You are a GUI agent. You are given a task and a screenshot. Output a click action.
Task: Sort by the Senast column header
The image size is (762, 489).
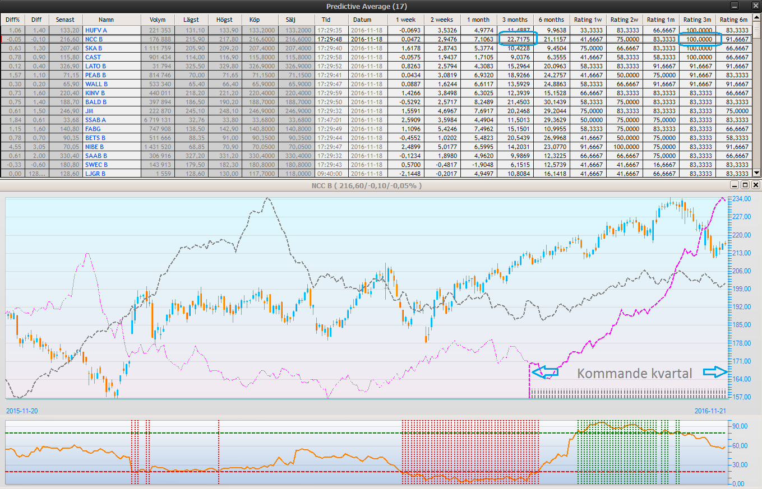[x=65, y=20]
